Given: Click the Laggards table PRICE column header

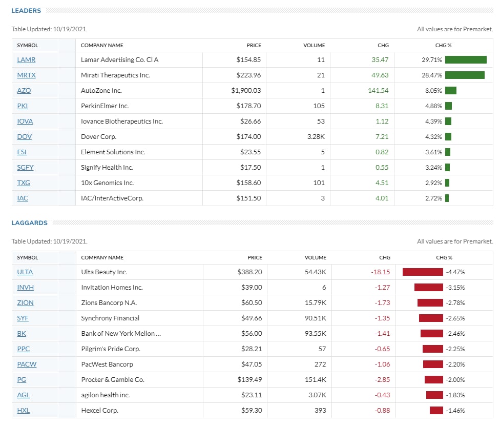Looking at the screenshot, I should 255,257.
